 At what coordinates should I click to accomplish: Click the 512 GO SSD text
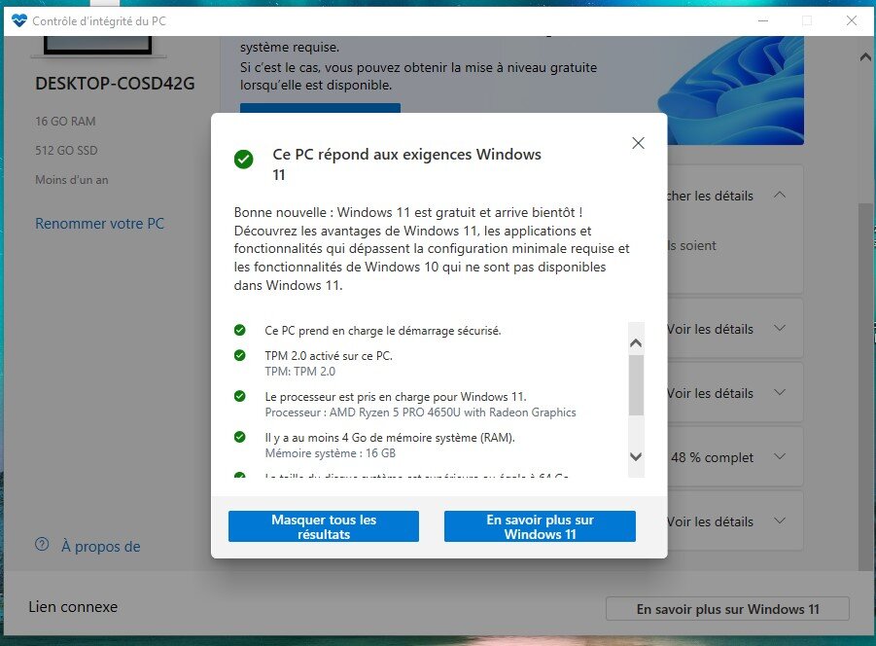(x=66, y=151)
